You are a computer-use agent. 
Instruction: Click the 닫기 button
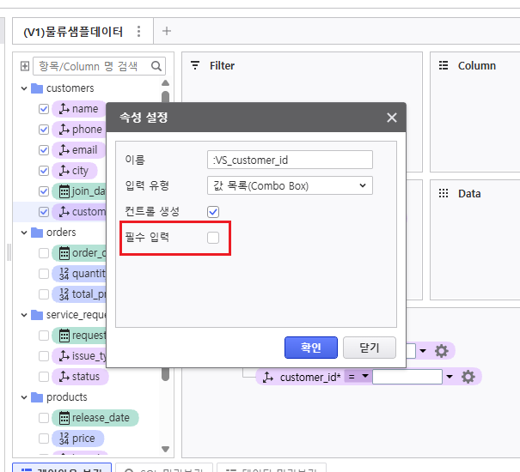pos(369,348)
